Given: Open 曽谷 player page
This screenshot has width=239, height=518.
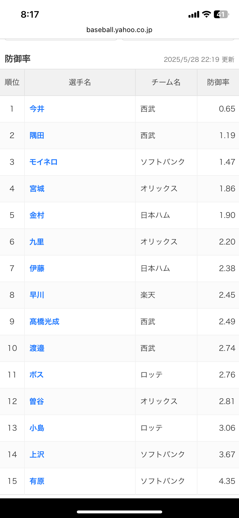Looking at the screenshot, I should pos(37,402).
